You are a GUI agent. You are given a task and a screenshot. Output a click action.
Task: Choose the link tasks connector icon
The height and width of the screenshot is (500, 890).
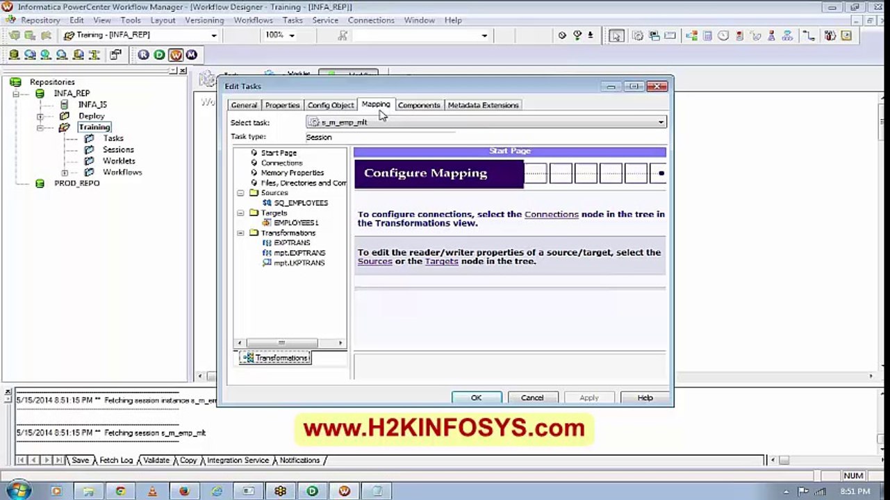[x=808, y=35]
